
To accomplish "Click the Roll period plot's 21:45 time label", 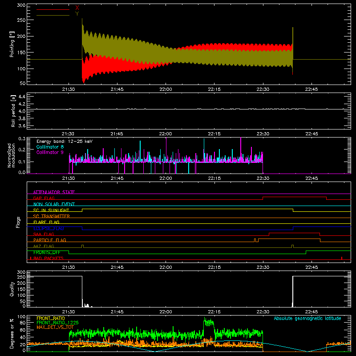I will 117,134.
